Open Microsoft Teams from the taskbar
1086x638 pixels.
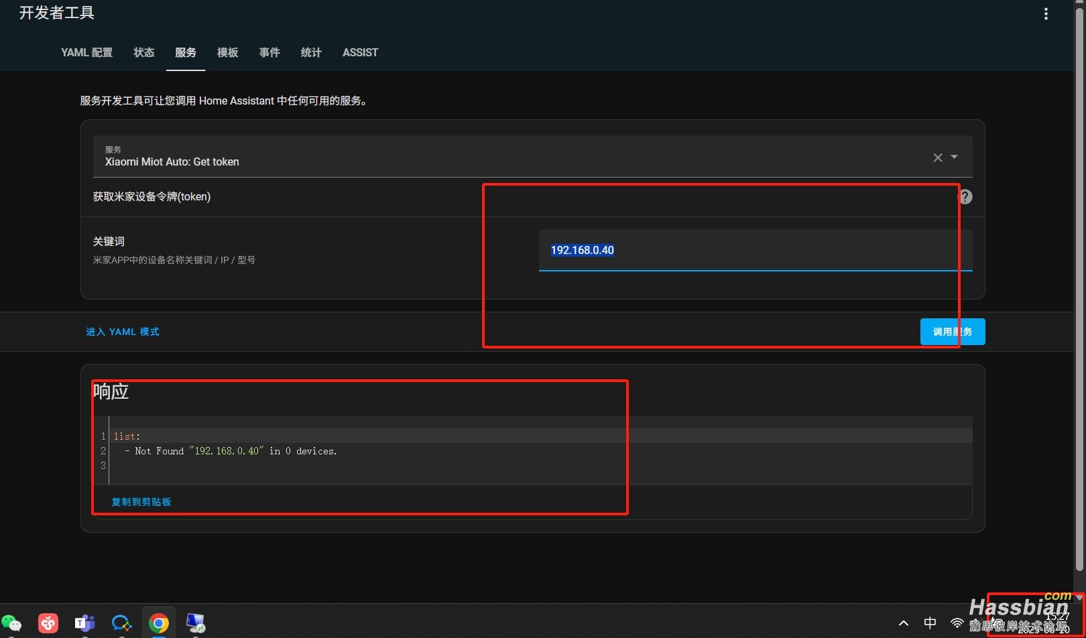(x=84, y=623)
